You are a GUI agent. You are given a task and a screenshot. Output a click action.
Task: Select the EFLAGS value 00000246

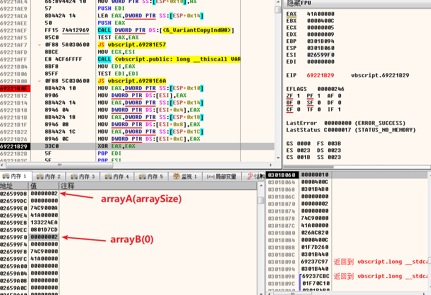click(x=331, y=89)
